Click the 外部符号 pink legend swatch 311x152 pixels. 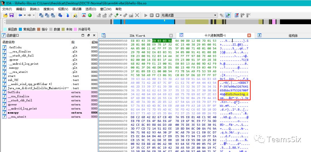tap(75, 29)
